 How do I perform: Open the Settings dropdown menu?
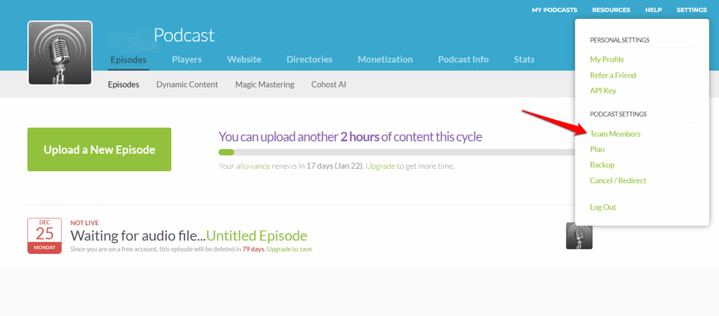[x=691, y=10]
